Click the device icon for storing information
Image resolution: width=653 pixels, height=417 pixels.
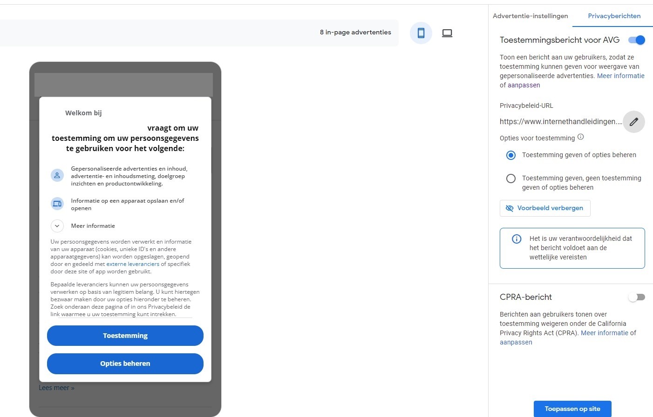(x=57, y=204)
